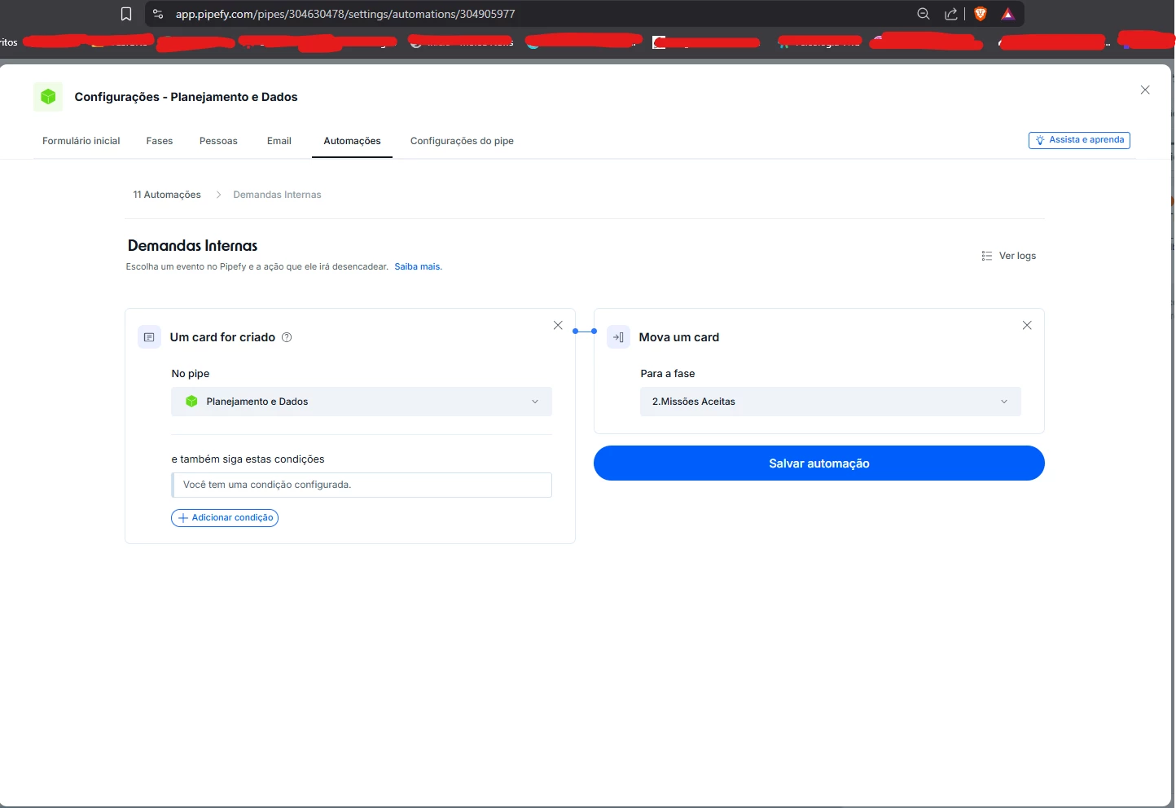
Task: Click the share icon in address bar
Action: coord(950,14)
